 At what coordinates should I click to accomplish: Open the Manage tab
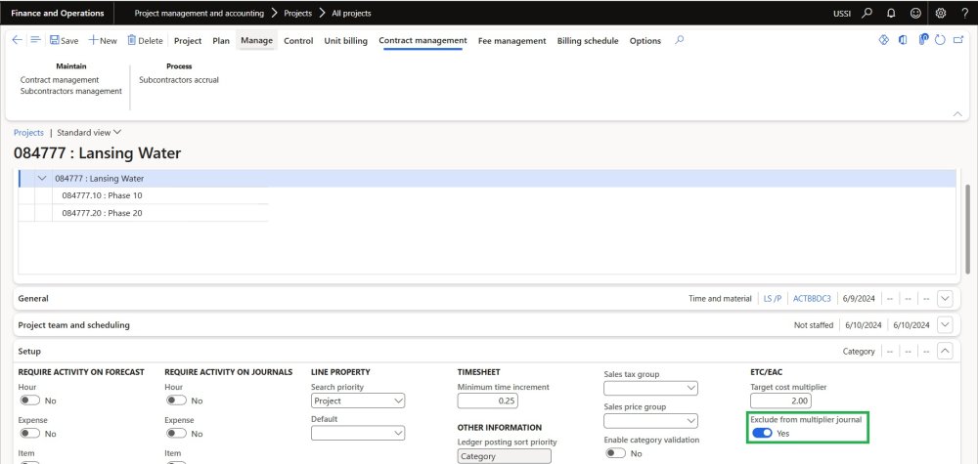(x=257, y=40)
